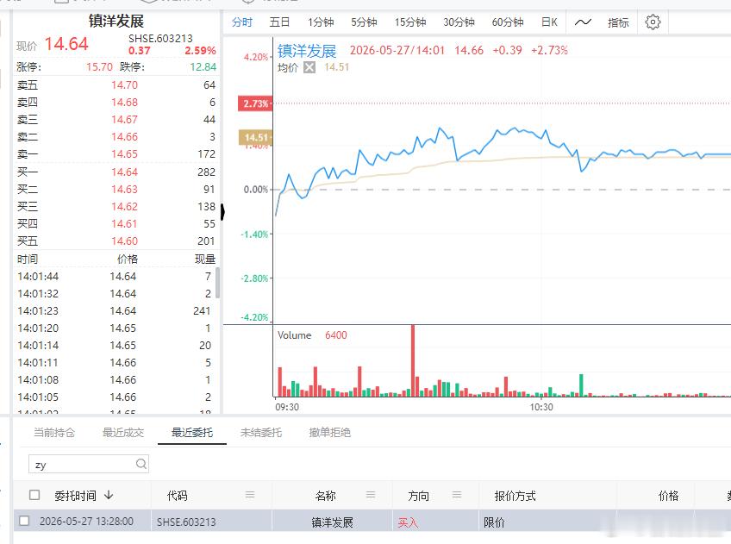Open 方向 column menu icon

click(457, 495)
